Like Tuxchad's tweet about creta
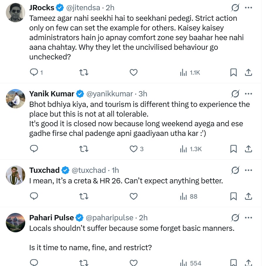 point(134,196)
